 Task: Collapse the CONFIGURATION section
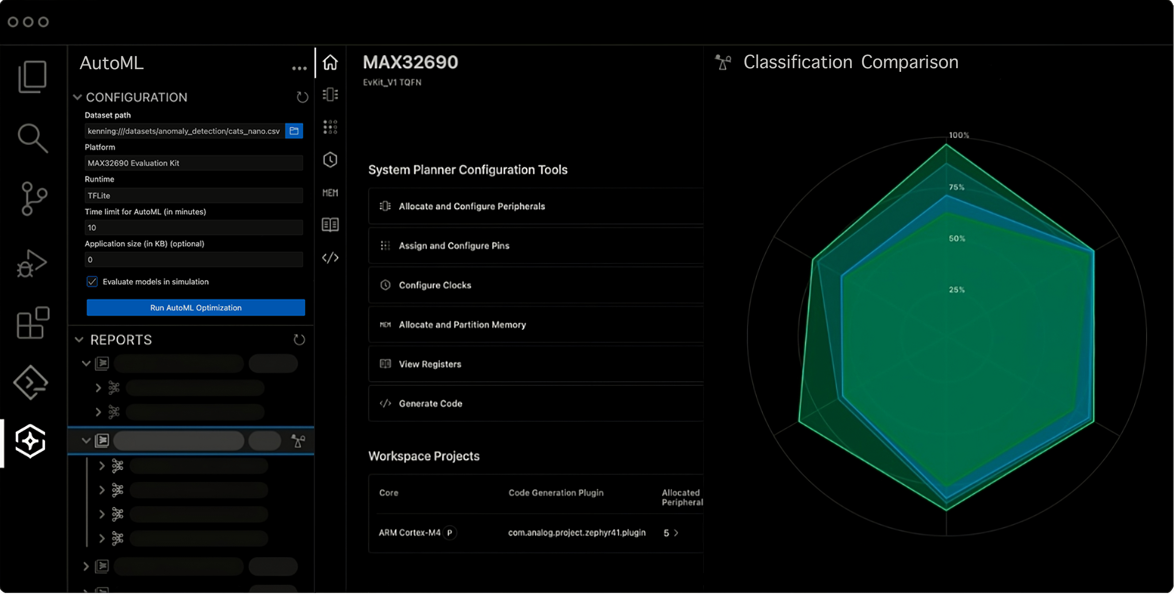pyautogui.click(x=78, y=97)
